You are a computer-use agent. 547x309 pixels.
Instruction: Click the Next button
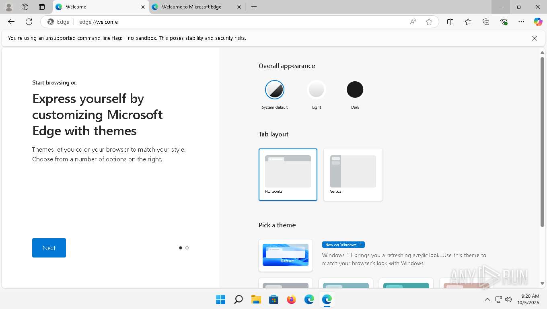click(x=49, y=248)
